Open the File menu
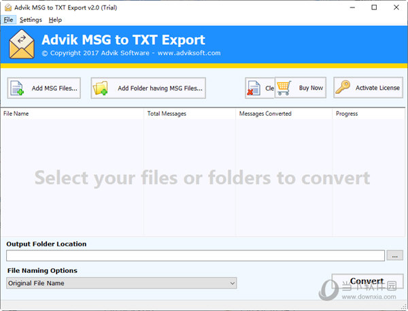The width and height of the screenshot is (408, 311). tap(8, 20)
